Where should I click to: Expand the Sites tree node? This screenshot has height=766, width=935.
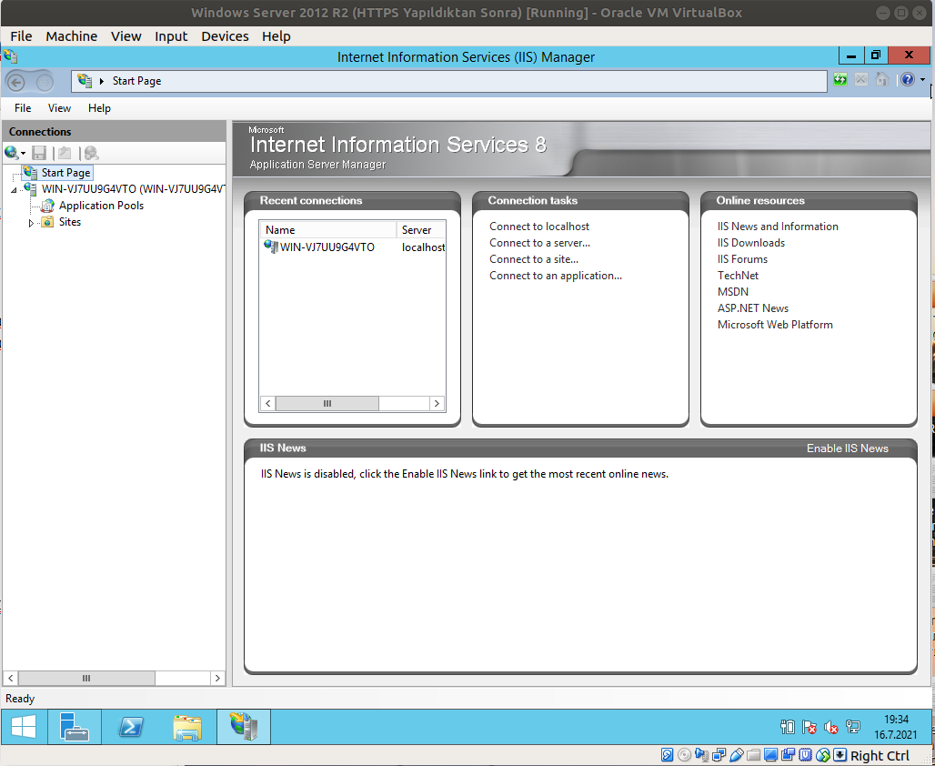(31, 223)
